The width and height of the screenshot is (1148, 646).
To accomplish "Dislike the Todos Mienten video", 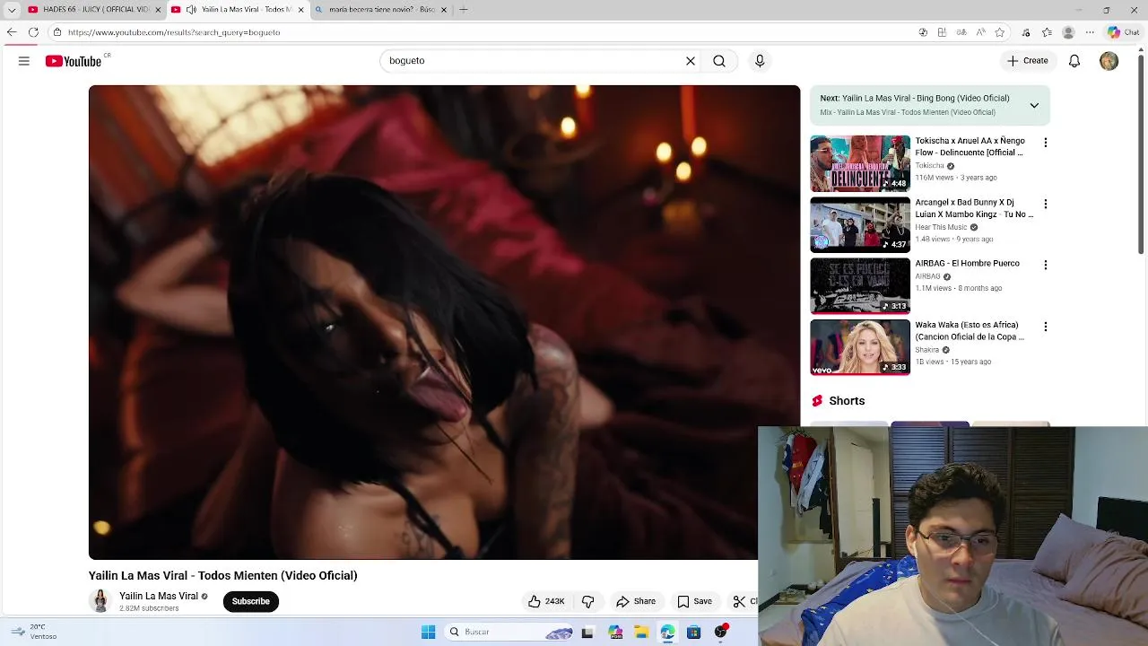I will coord(588,601).
